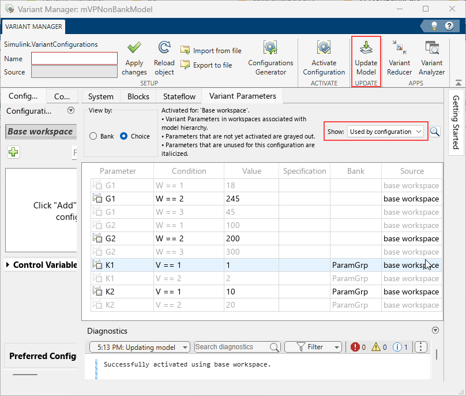Switch to the Blocks tab

tap(138, 96)
